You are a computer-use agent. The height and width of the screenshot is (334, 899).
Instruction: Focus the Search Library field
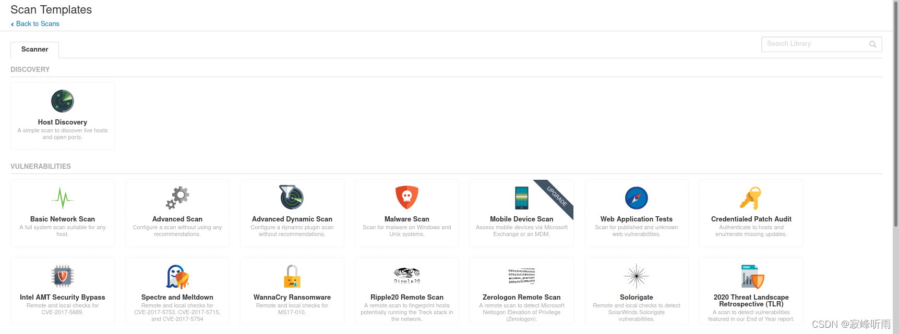click(821, 44)
